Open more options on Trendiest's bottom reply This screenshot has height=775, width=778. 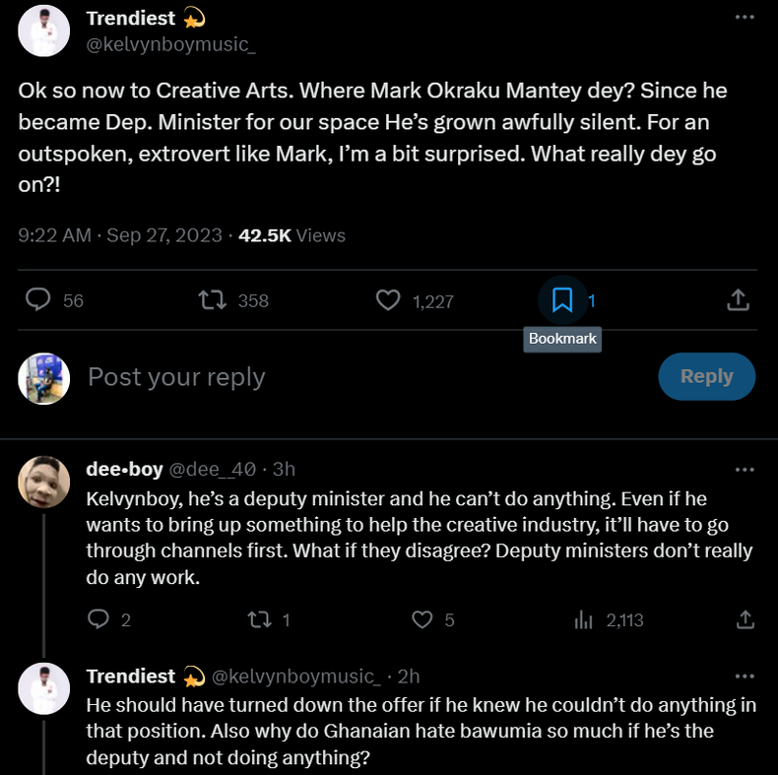pyautogui.click(x=745, y=676)
